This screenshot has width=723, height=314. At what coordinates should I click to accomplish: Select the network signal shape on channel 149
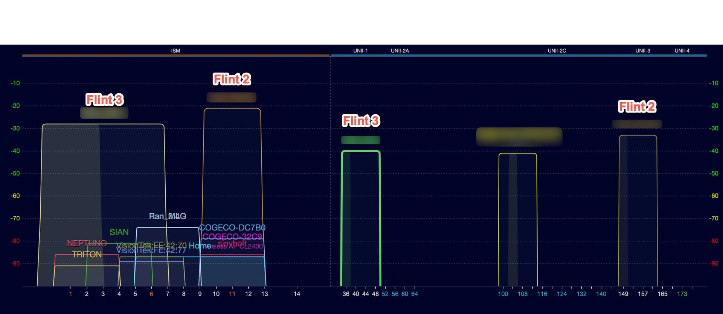coord(638,211)
